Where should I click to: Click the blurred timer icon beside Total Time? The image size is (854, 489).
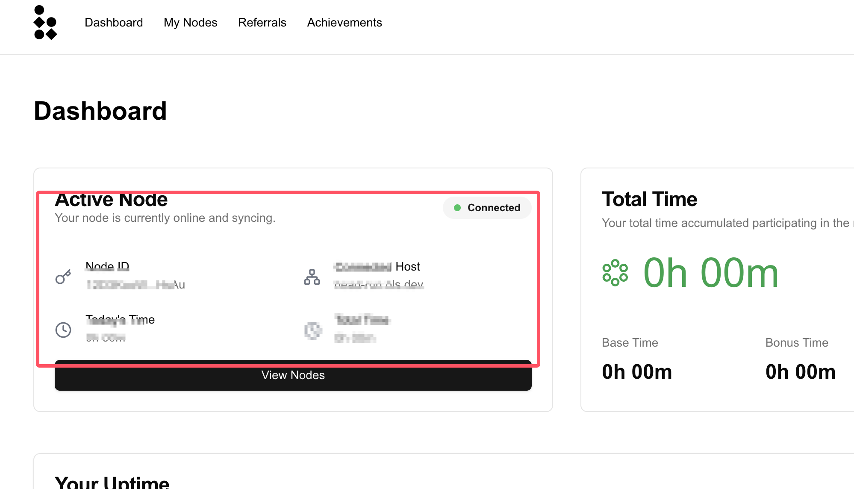point(313,330)
